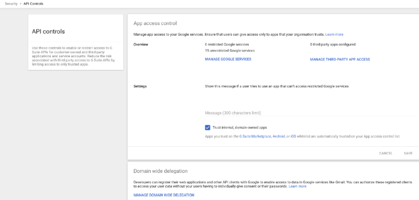The height and width of the screenshot is (200, 419).
Task: Follow the iOS whitelist link
Action: (293, 136)
